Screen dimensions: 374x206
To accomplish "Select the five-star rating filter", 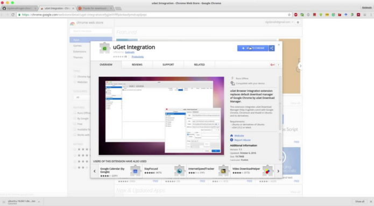I will tap(75, 149).
